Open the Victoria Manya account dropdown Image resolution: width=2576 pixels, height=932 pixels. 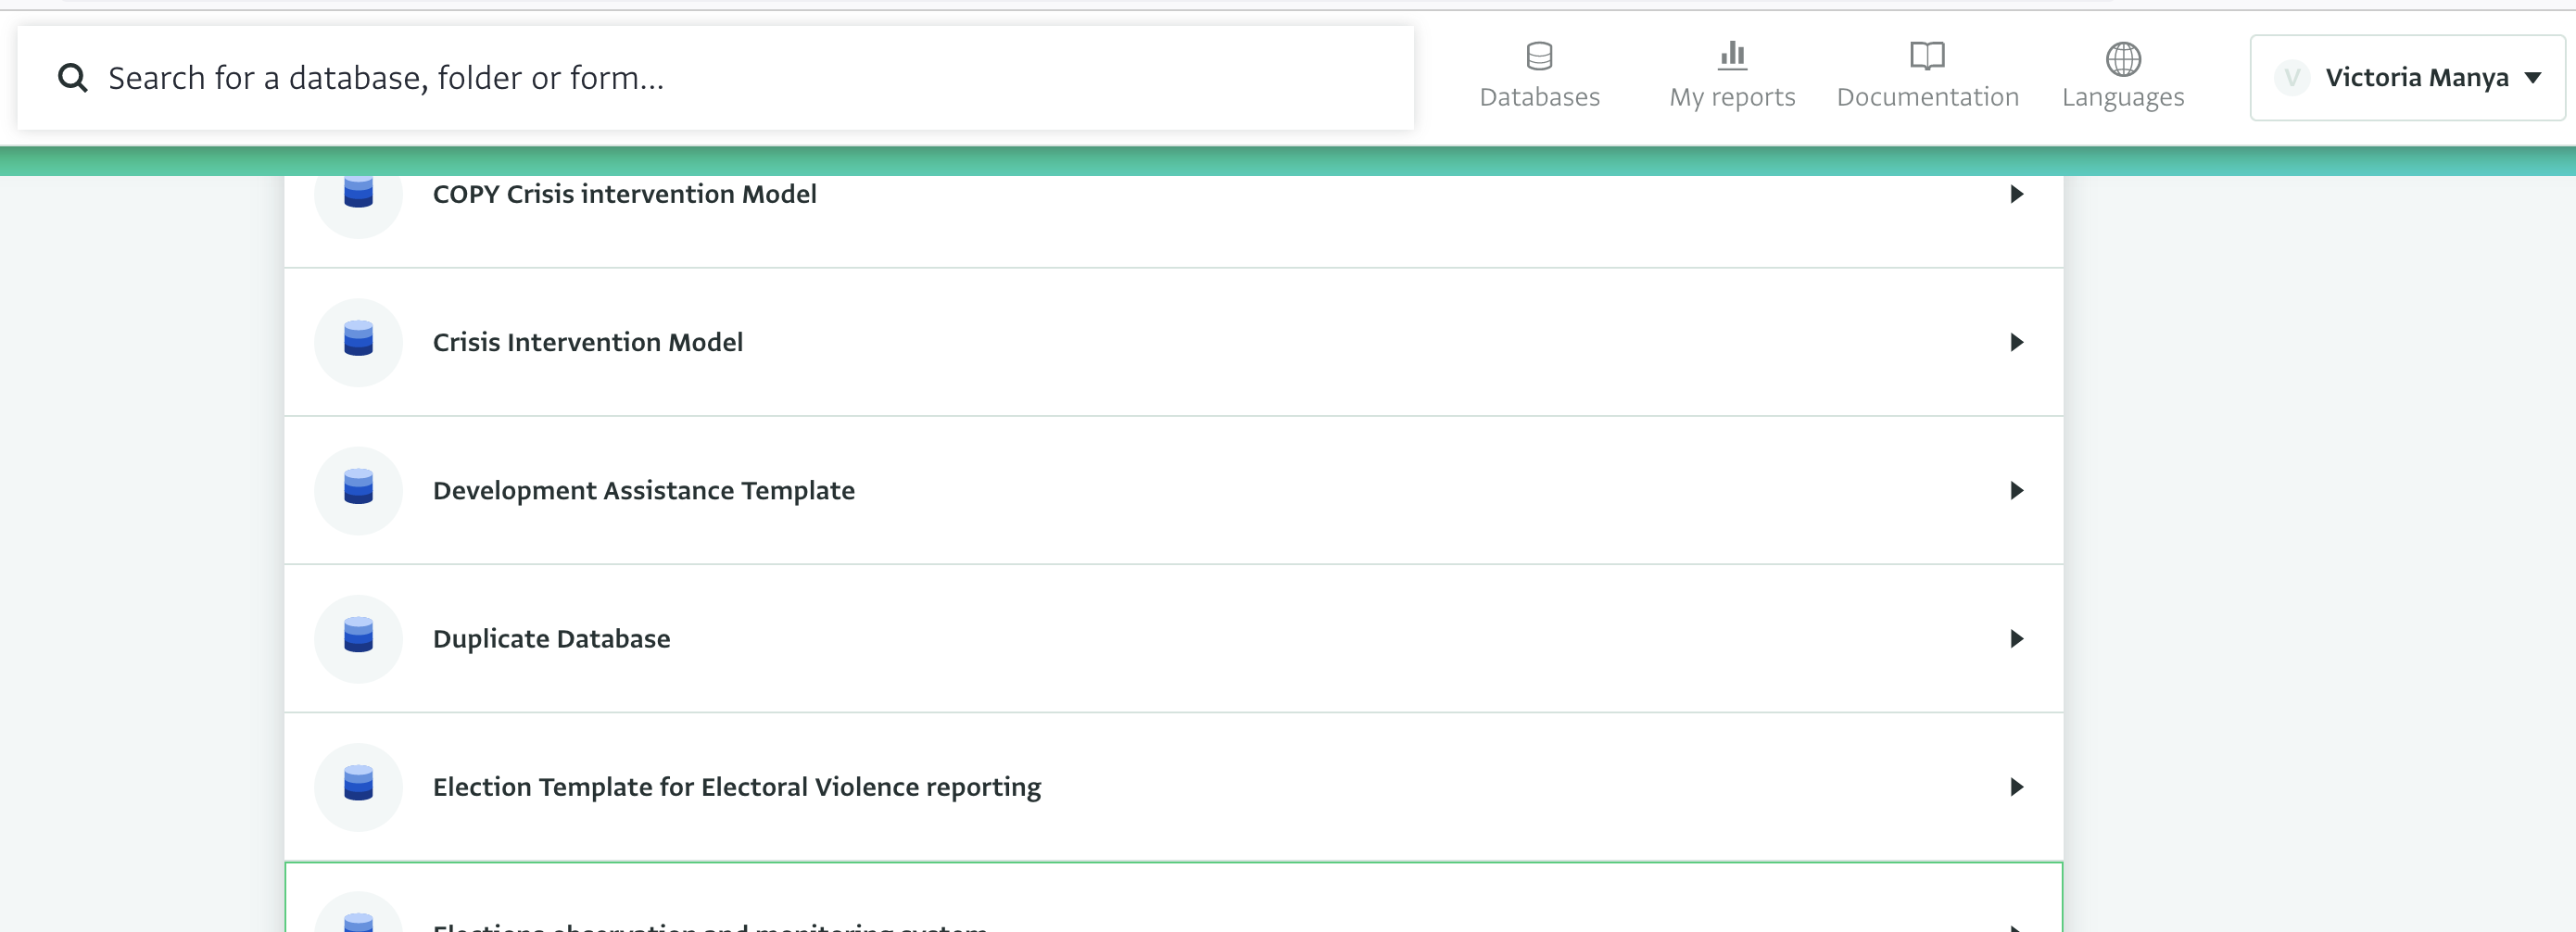[x=2407, y=77]
